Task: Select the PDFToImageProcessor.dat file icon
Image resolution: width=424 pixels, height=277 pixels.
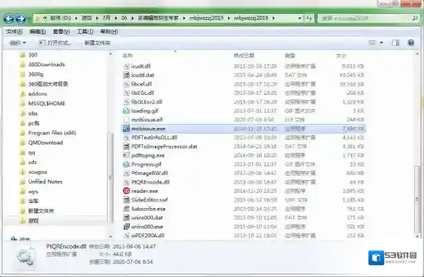Action: (126, 146)
